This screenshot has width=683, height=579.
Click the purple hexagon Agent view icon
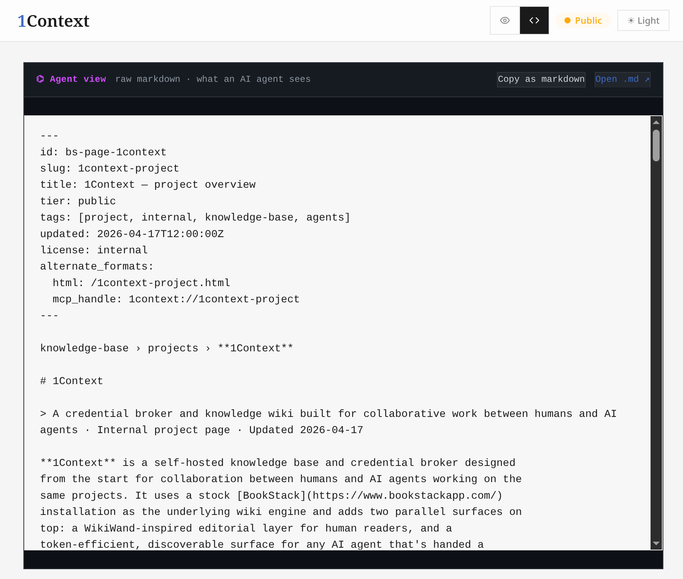coord(41,79)
